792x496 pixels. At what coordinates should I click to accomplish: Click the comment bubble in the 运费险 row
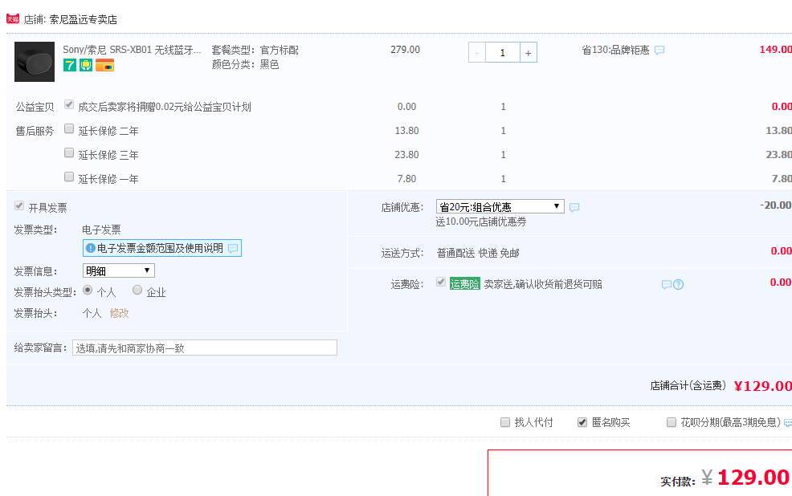pyautogui.click(x=666, y=285)
